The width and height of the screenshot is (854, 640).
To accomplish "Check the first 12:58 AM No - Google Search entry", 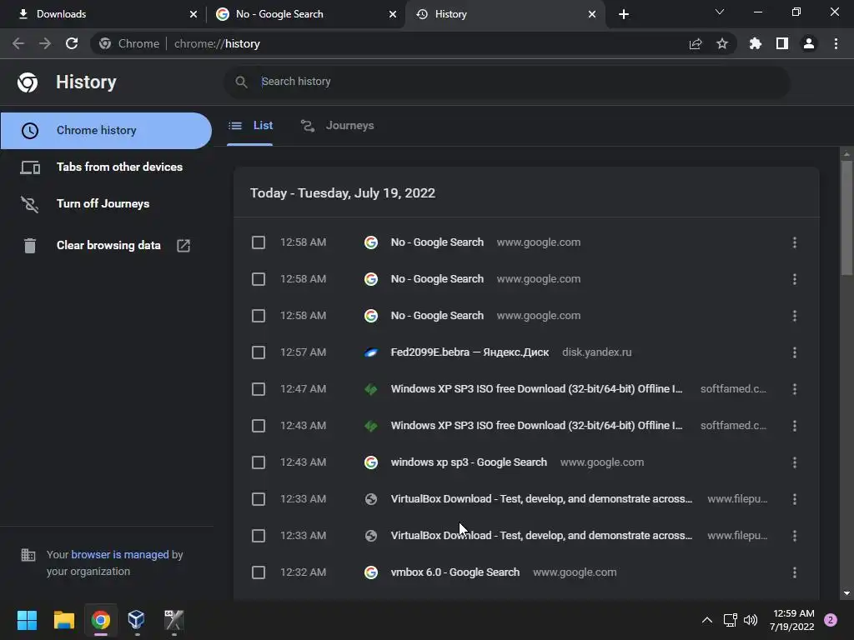I will pos(259,242).
